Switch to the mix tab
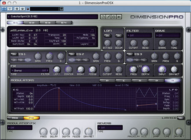191x140 pixels. [x=15, y=118]
